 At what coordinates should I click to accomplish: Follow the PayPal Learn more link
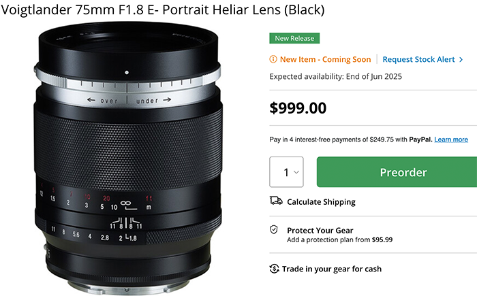(x=451, y=139)
